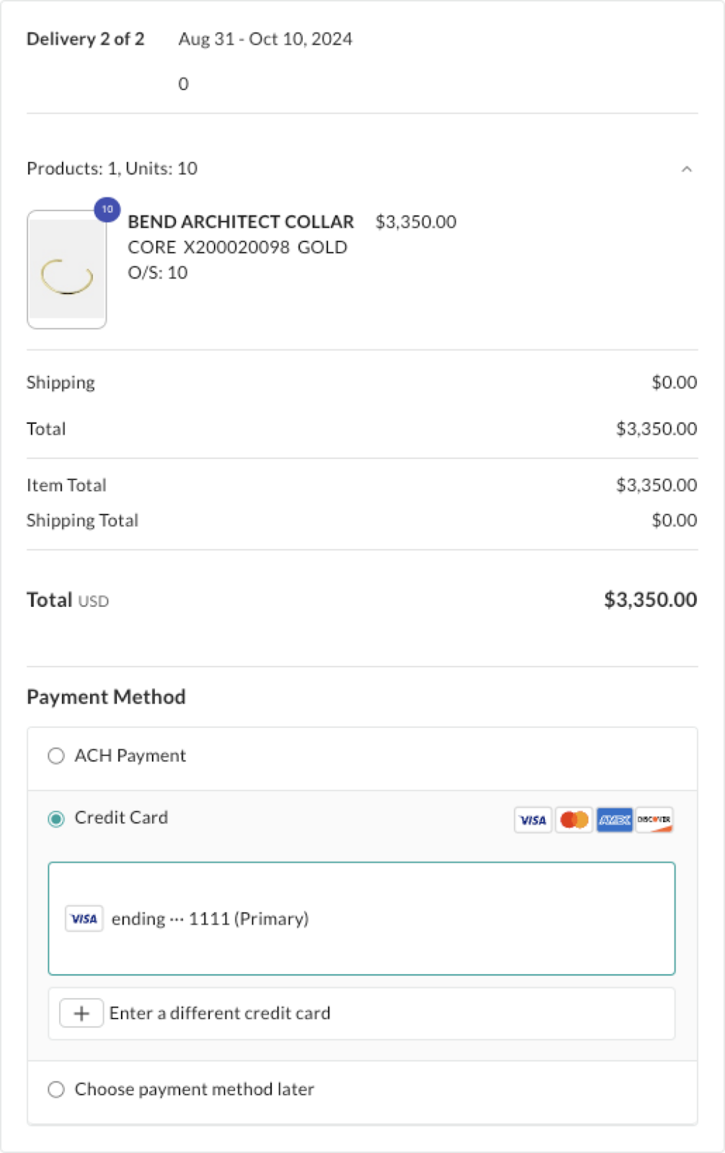
Task: Collapse the Products and Units section
Action: point(685,169)
